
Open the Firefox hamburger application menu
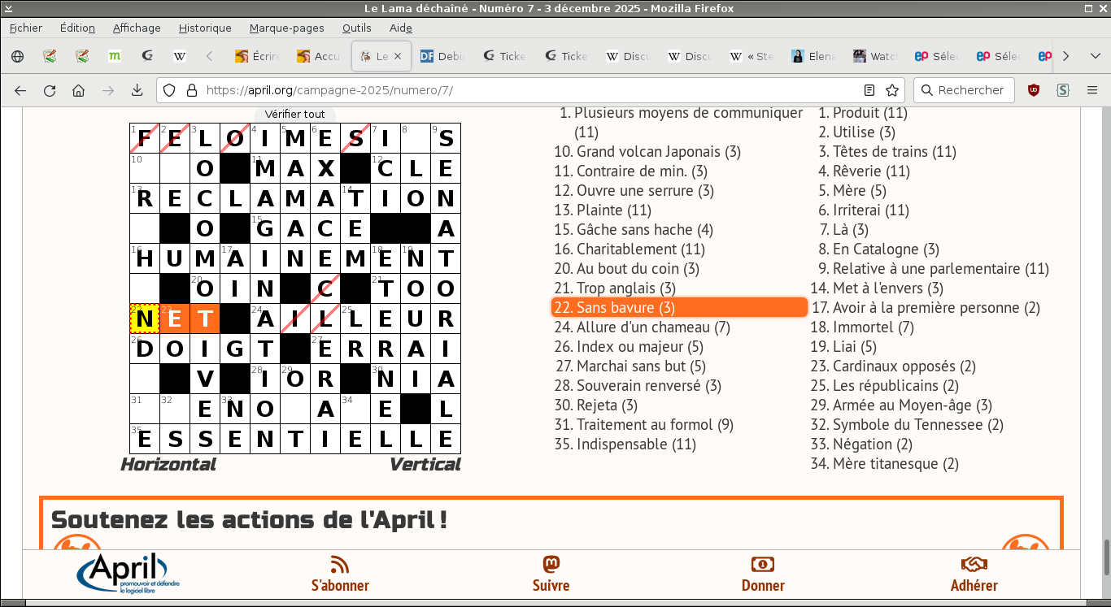pyautogui.click(x=1091, y=90)
